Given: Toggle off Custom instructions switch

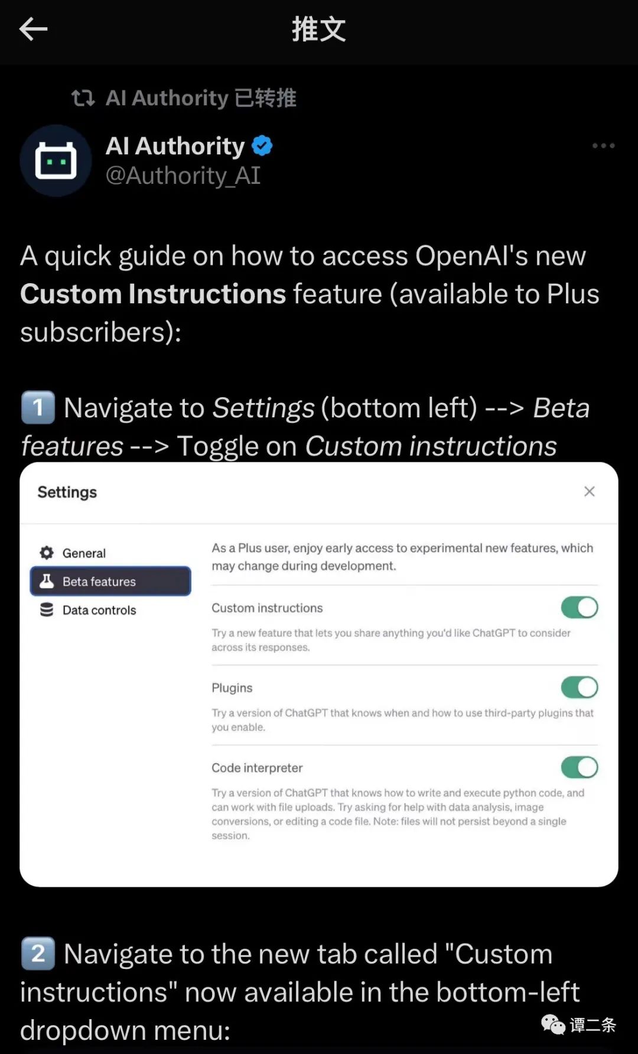Looking at the screenshot, I should pyautogui.click(x=579, y=608).
